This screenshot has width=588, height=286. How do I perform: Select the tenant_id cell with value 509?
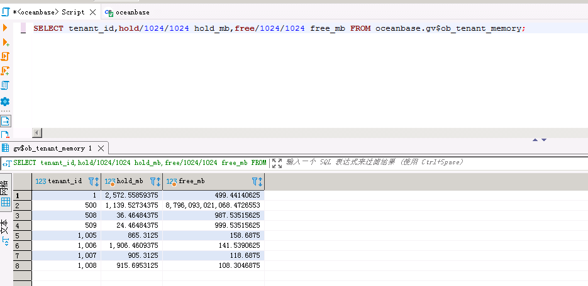(x=67, y=225)
